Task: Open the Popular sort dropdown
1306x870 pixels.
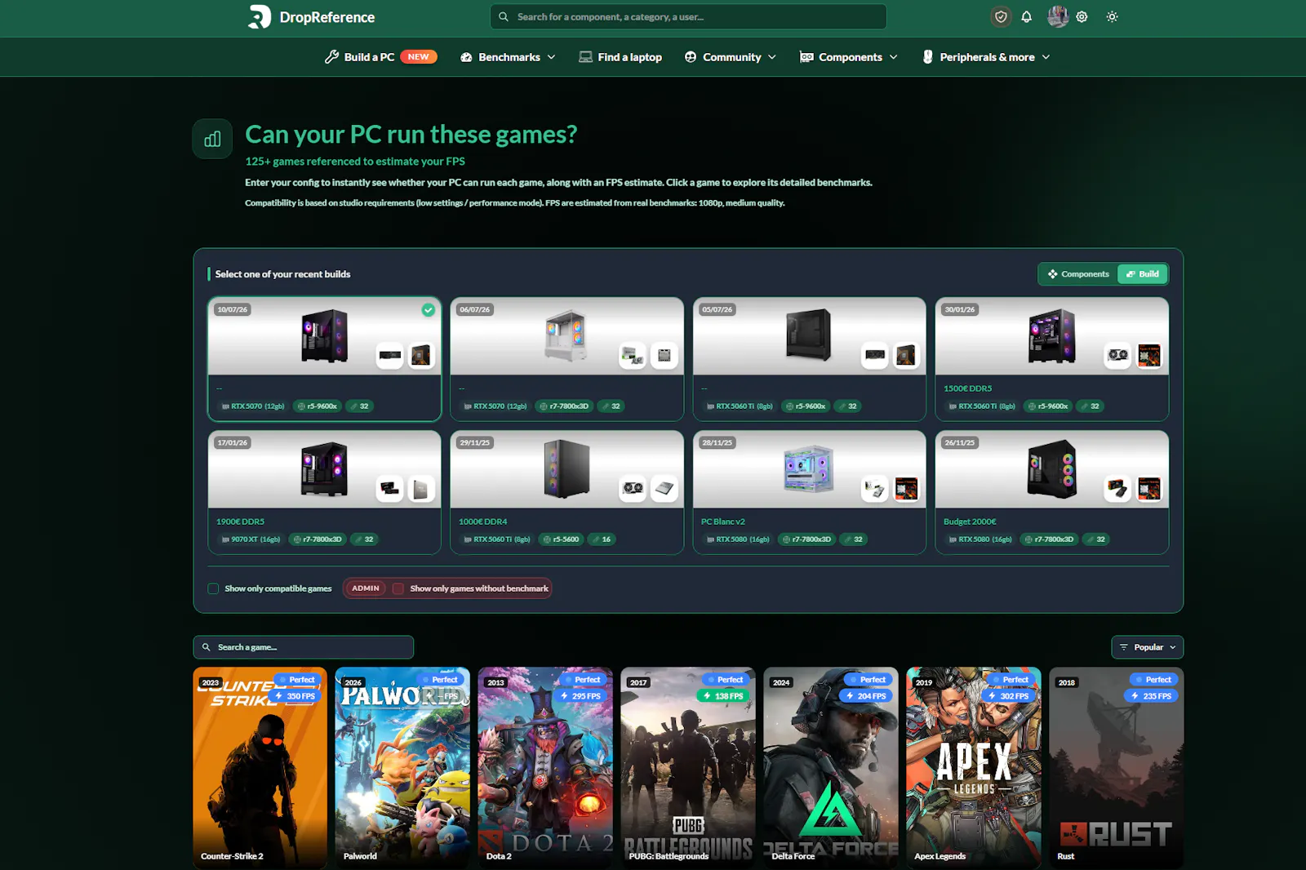Action: pyautogui.click(x=1148, y=647)
